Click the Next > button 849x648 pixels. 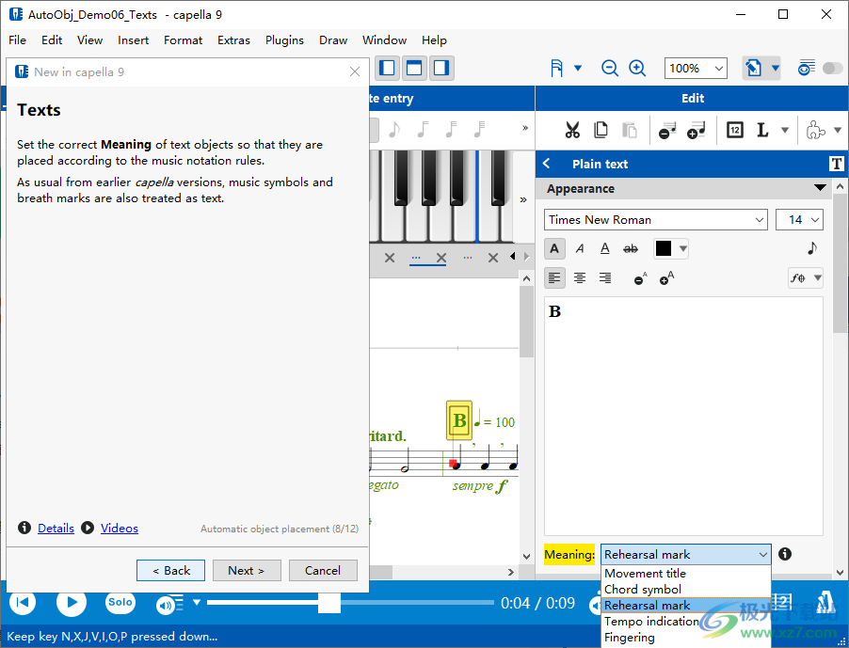[246, 570]
